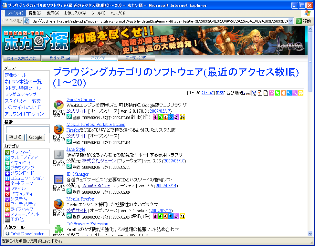
Task: Click the グラフィック category icon
Action: coord(7,153)
